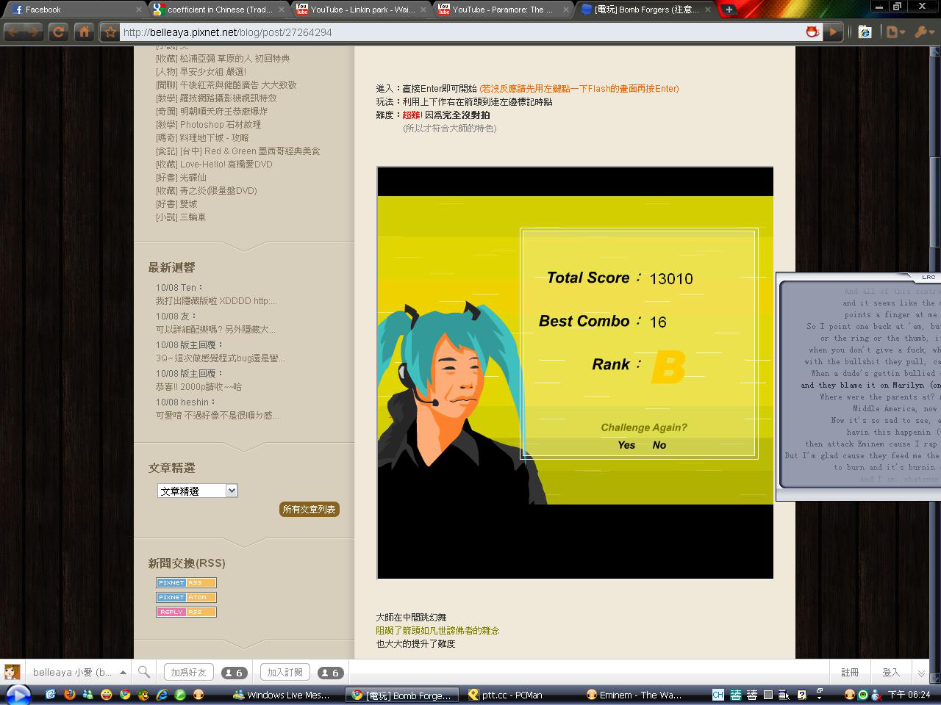Launch Internet Explorer from quick launch
The image size is (941, 705).
click(x=162, y=695)
